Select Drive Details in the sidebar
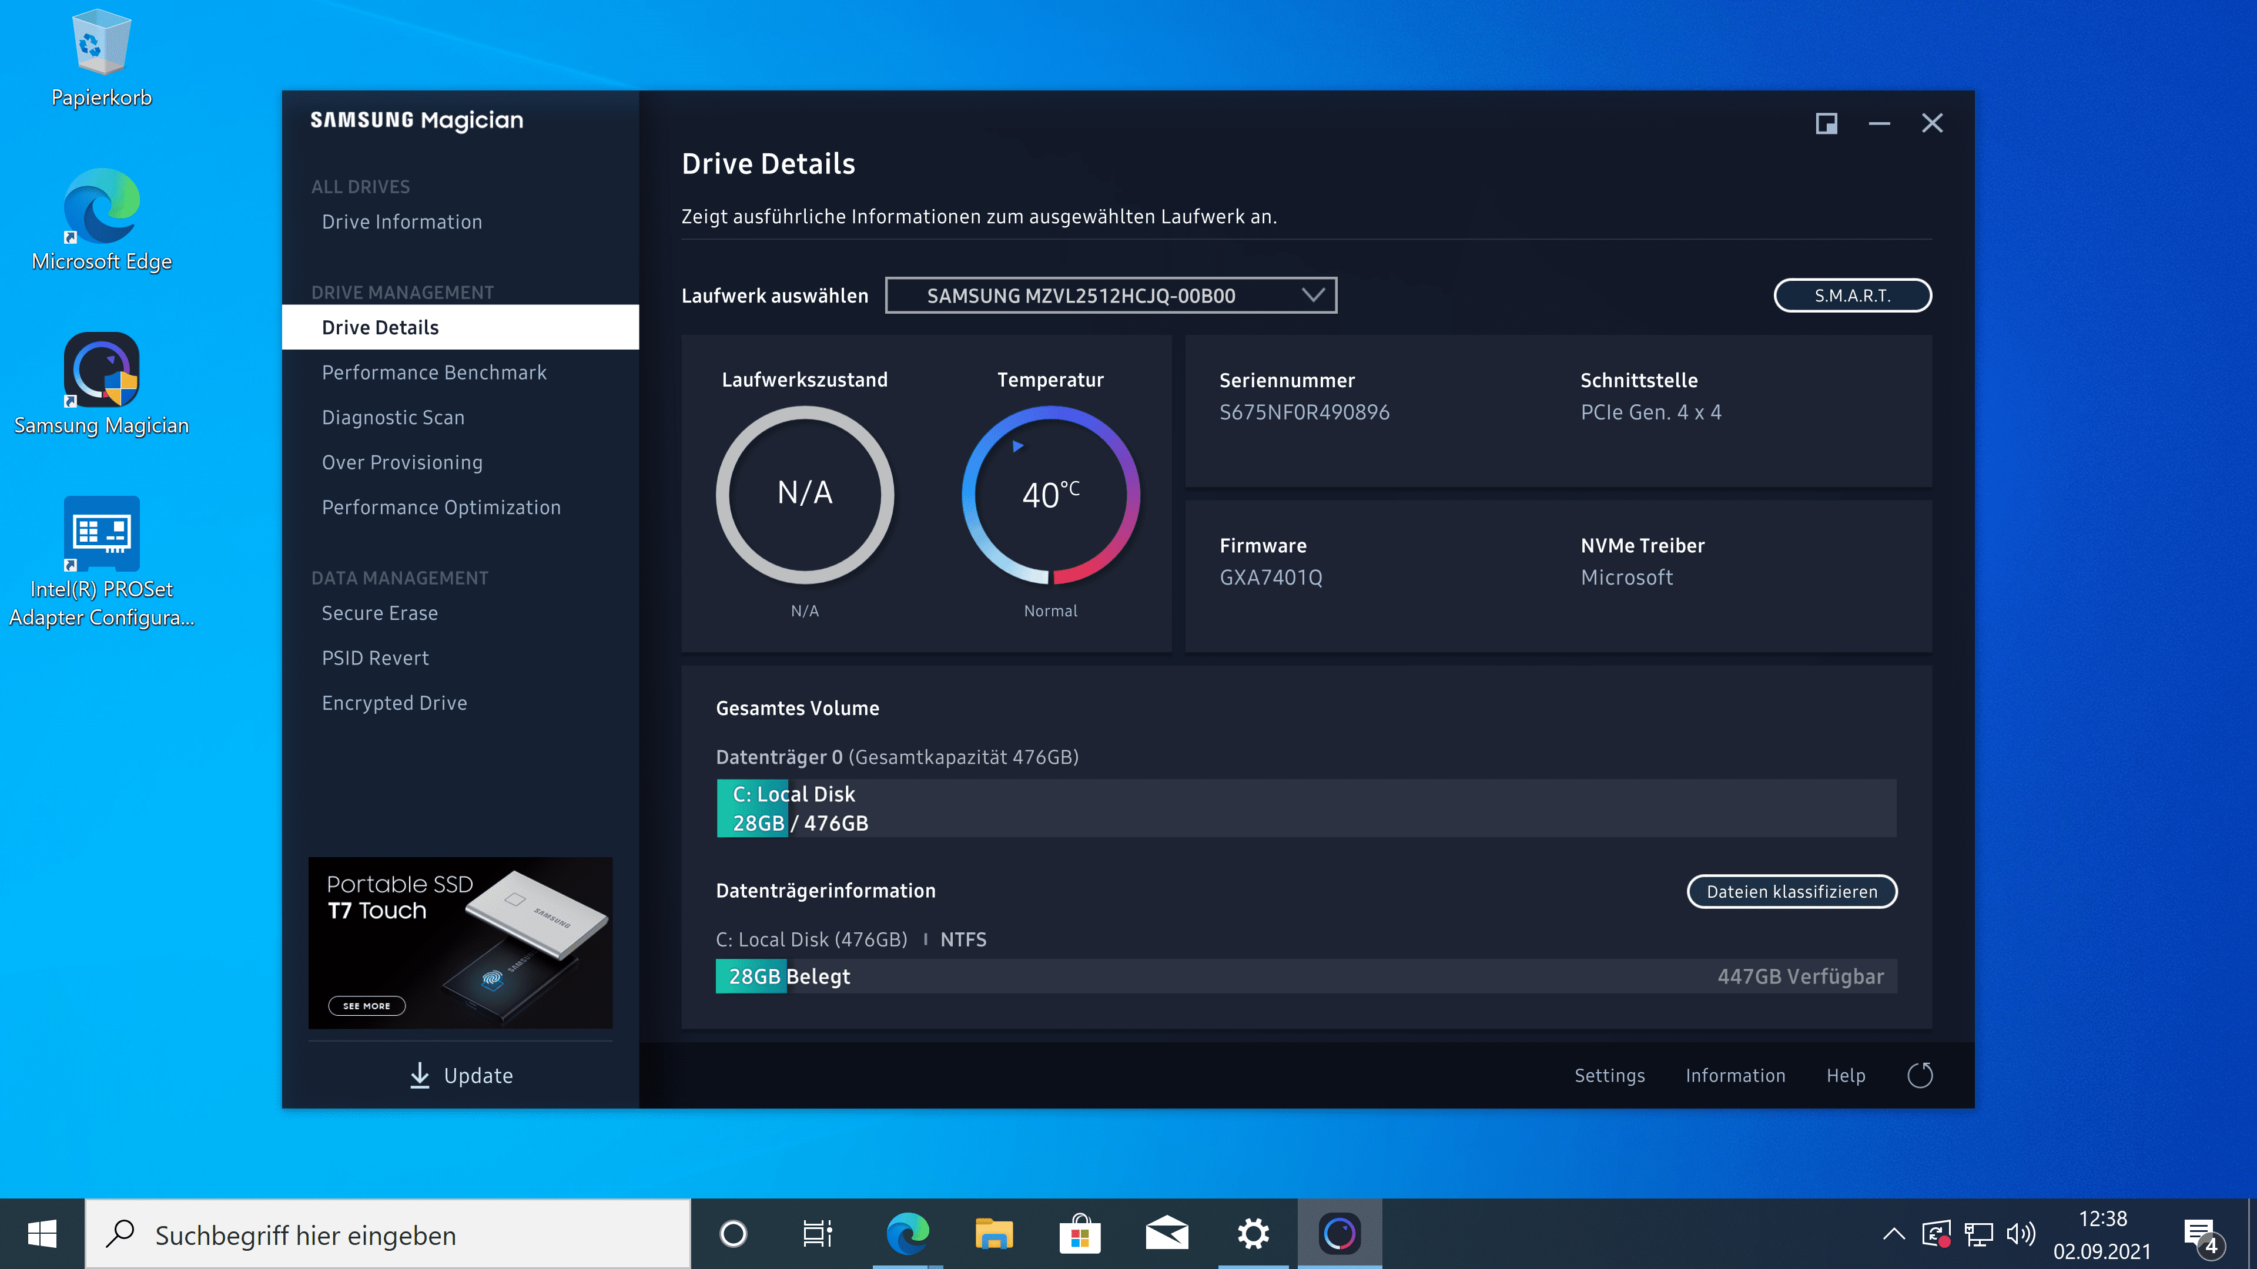Image resolution: width=2257 pixels, height=1269 pixels. (x=460, y=327)
